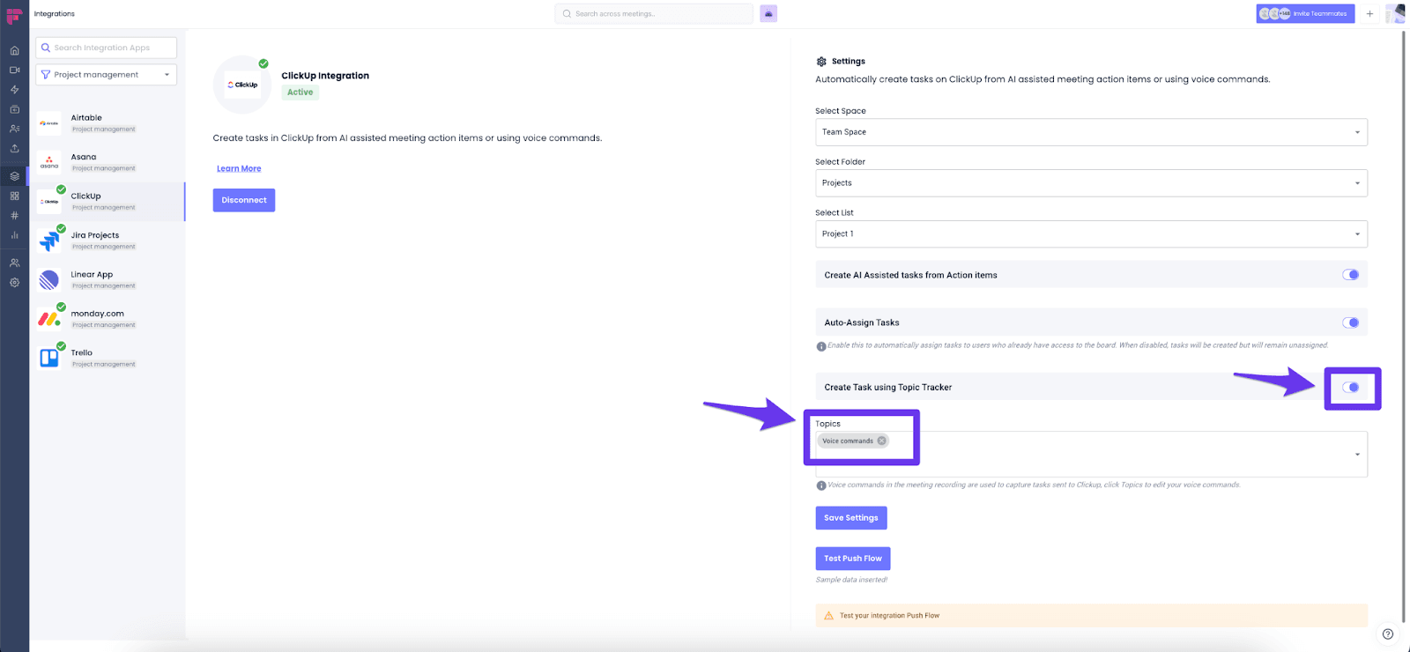Screen dimensions: 1410x652
Task: Select the monday.com integration
Action: pos(108,319)
